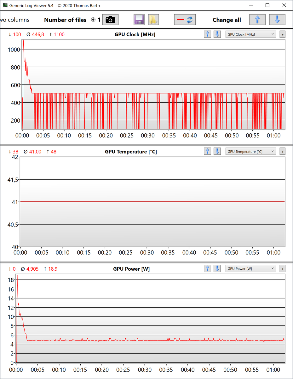
Task: Click plus button in GPU Power panel
Action: 283,269
